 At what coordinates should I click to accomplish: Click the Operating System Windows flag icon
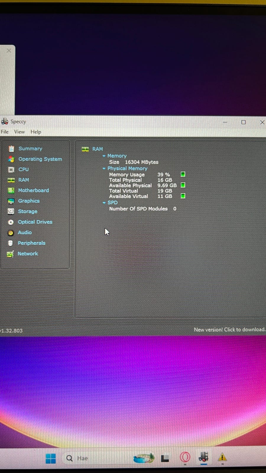(11, 159)
